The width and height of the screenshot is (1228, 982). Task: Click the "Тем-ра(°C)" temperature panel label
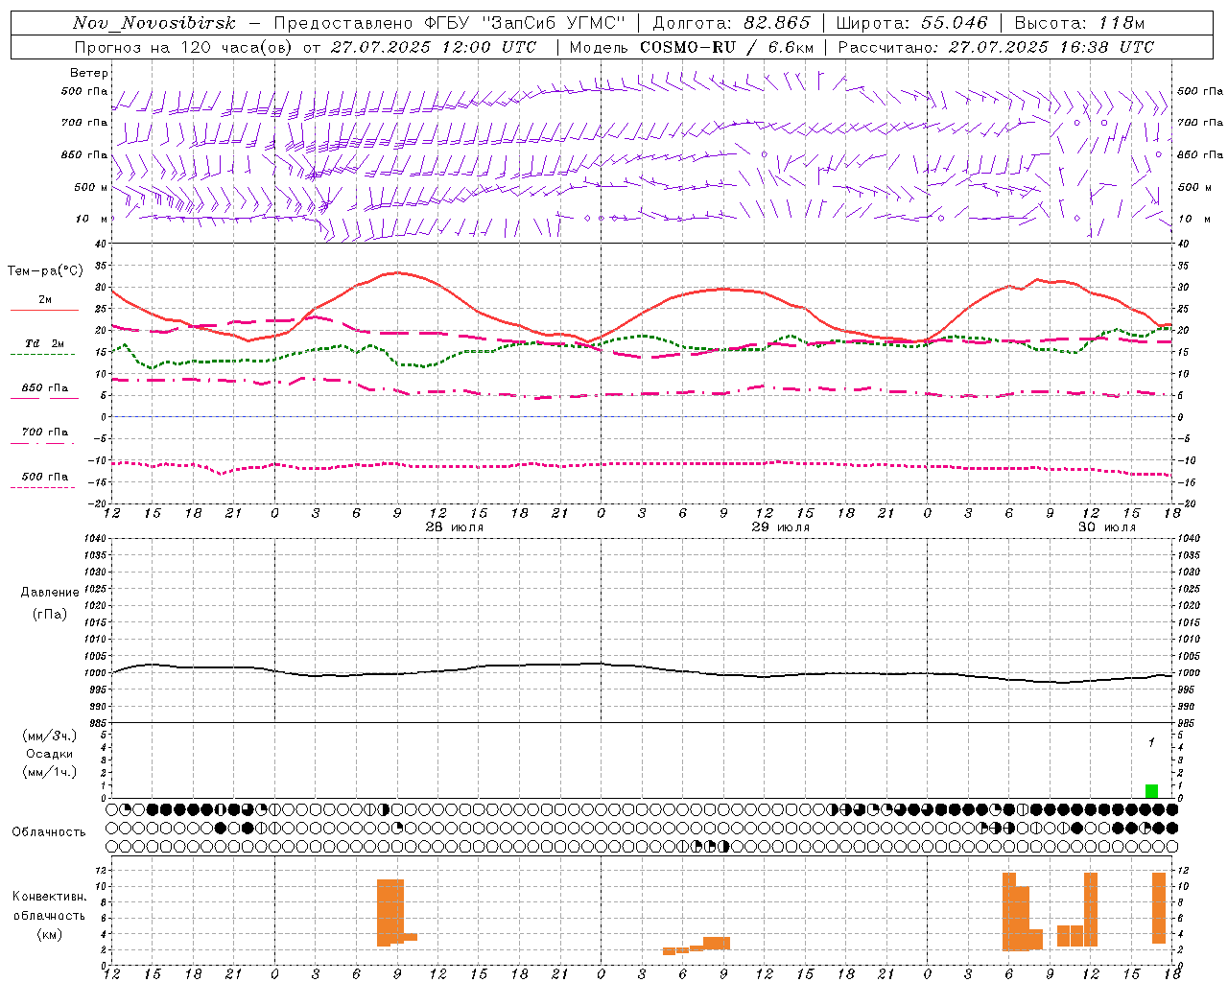[x=45, y=271]
